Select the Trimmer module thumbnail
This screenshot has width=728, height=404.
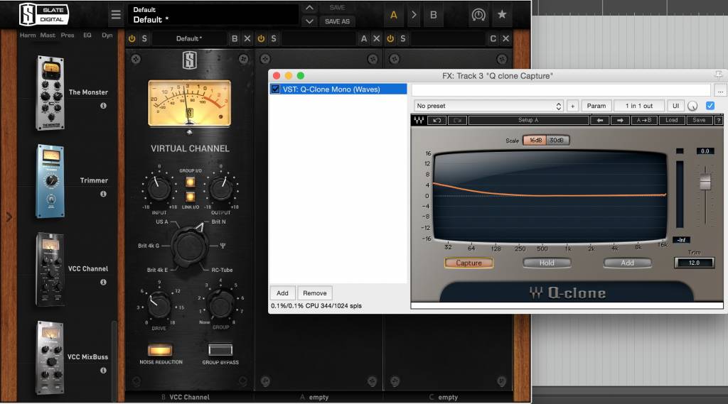(x=50, y=181)
